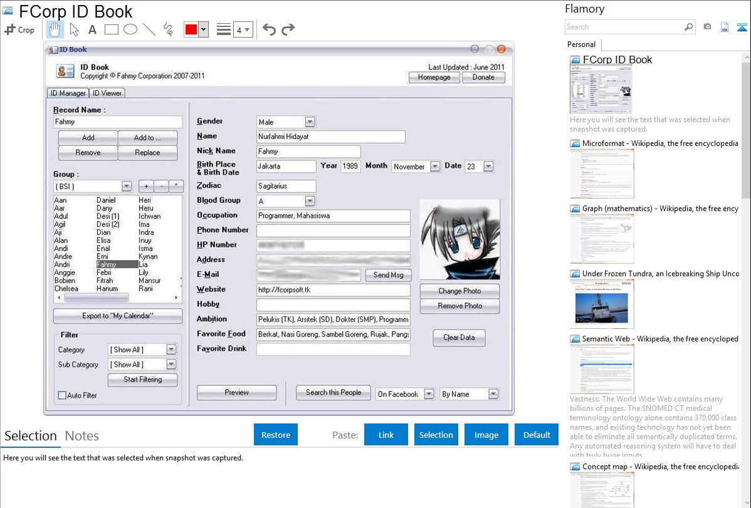Click the page icon beside the camera
The height and width of the screenshot is (508, 751).
coord(725,27)
